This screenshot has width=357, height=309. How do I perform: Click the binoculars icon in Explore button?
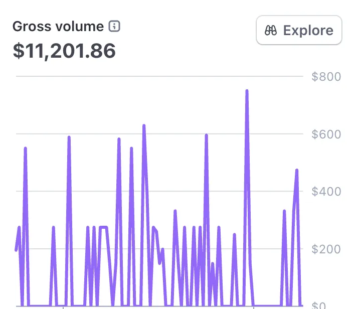(x=271, y=31)
